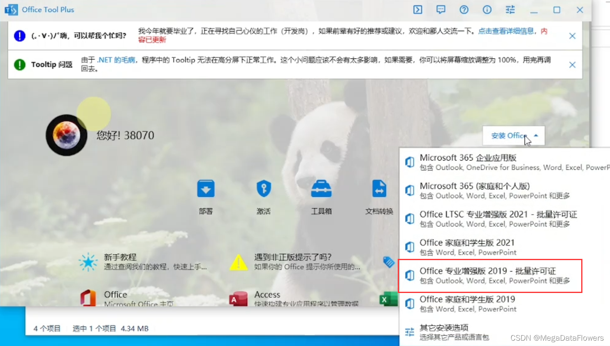Open the 工具箱 toolbox icon
The width and height of the screenshot is (610, 346).
[x=321, y=189]
